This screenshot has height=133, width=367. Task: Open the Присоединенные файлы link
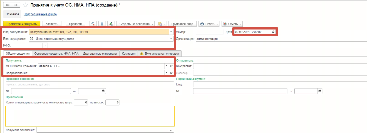pyautogui.click(x=40, y=14)
